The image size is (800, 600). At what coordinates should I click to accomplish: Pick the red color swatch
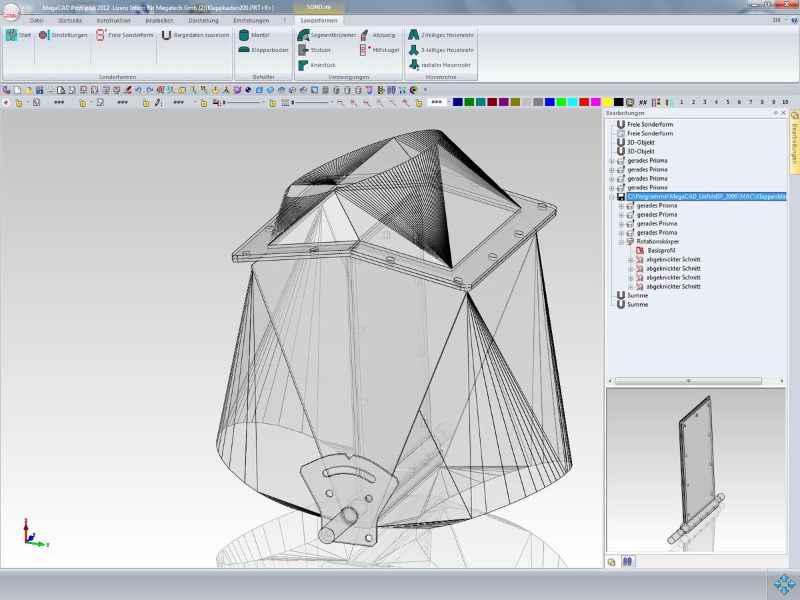pyautogui.click(x=583, y=103)
